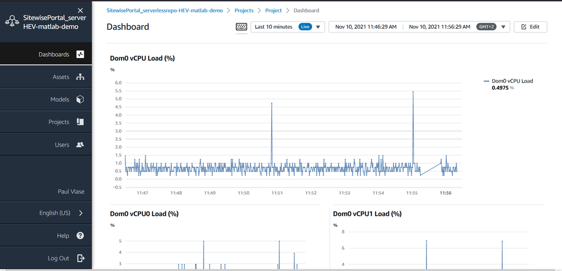Click the Projects book icon
Screen dimensions: 562x271
[x=80, y=122]
